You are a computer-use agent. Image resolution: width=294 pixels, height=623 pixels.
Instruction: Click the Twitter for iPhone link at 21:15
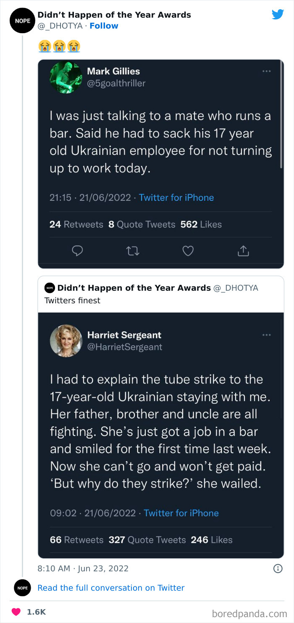176,197
